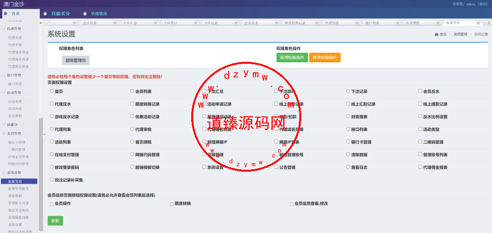The height and width of the screenshot is (233, 492).
Task: Click the tab strip scroll-right arrow
Action: (489, 23)
